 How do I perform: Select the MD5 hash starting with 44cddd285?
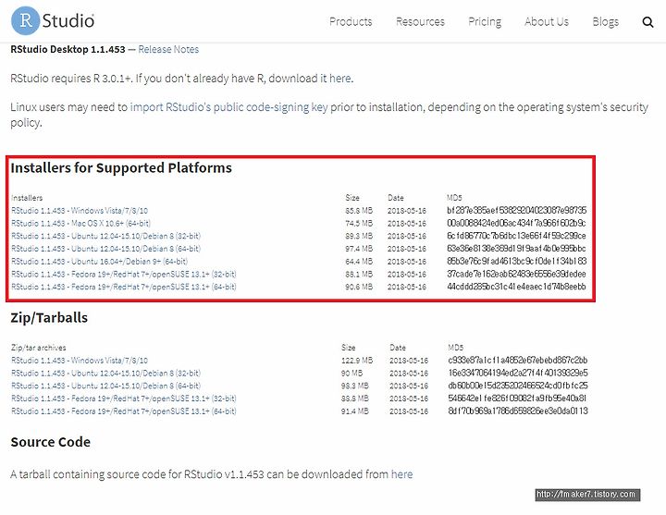516,287
